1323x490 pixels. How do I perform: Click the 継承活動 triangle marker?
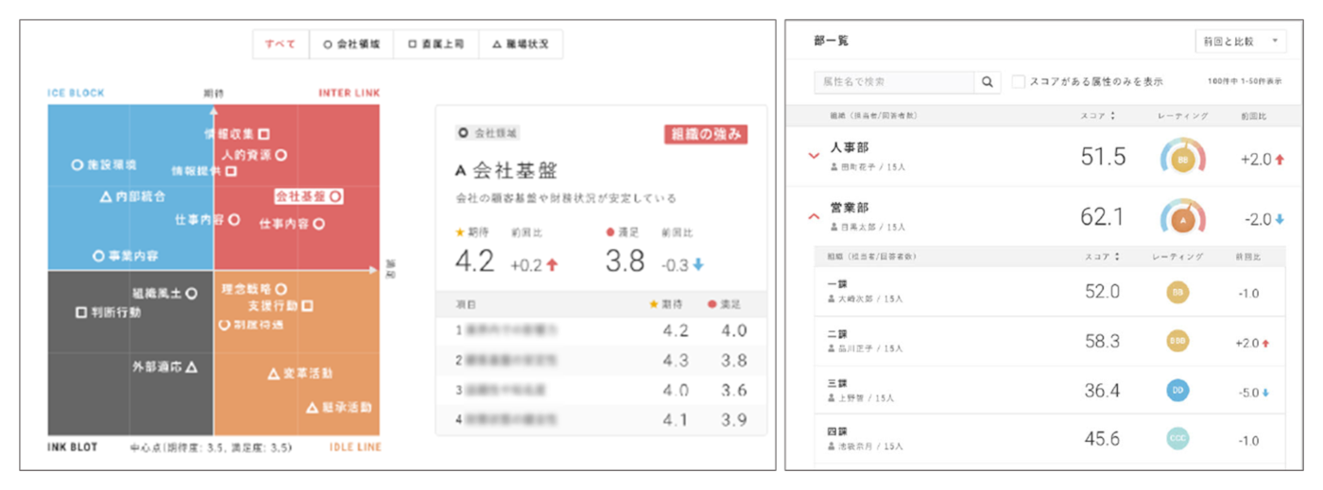click(x=313, y=408)
